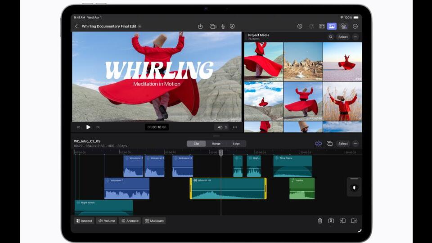Open thumbnail of man in red among reeds

coord(342,101)
